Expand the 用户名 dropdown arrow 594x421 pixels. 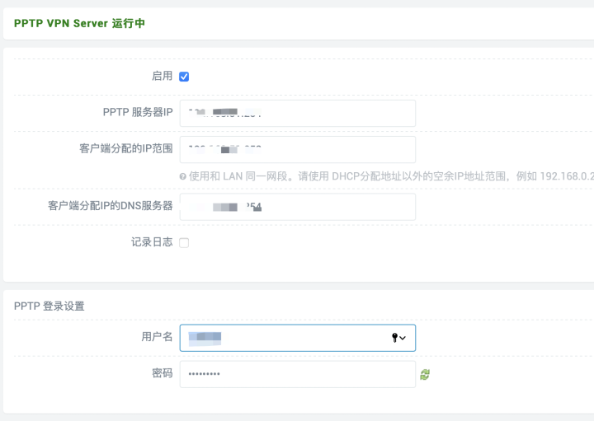point(403,338)
